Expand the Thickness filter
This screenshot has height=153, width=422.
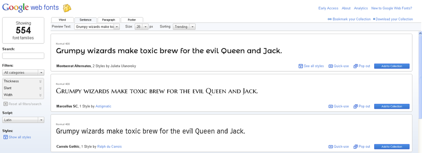pos(23,81)
